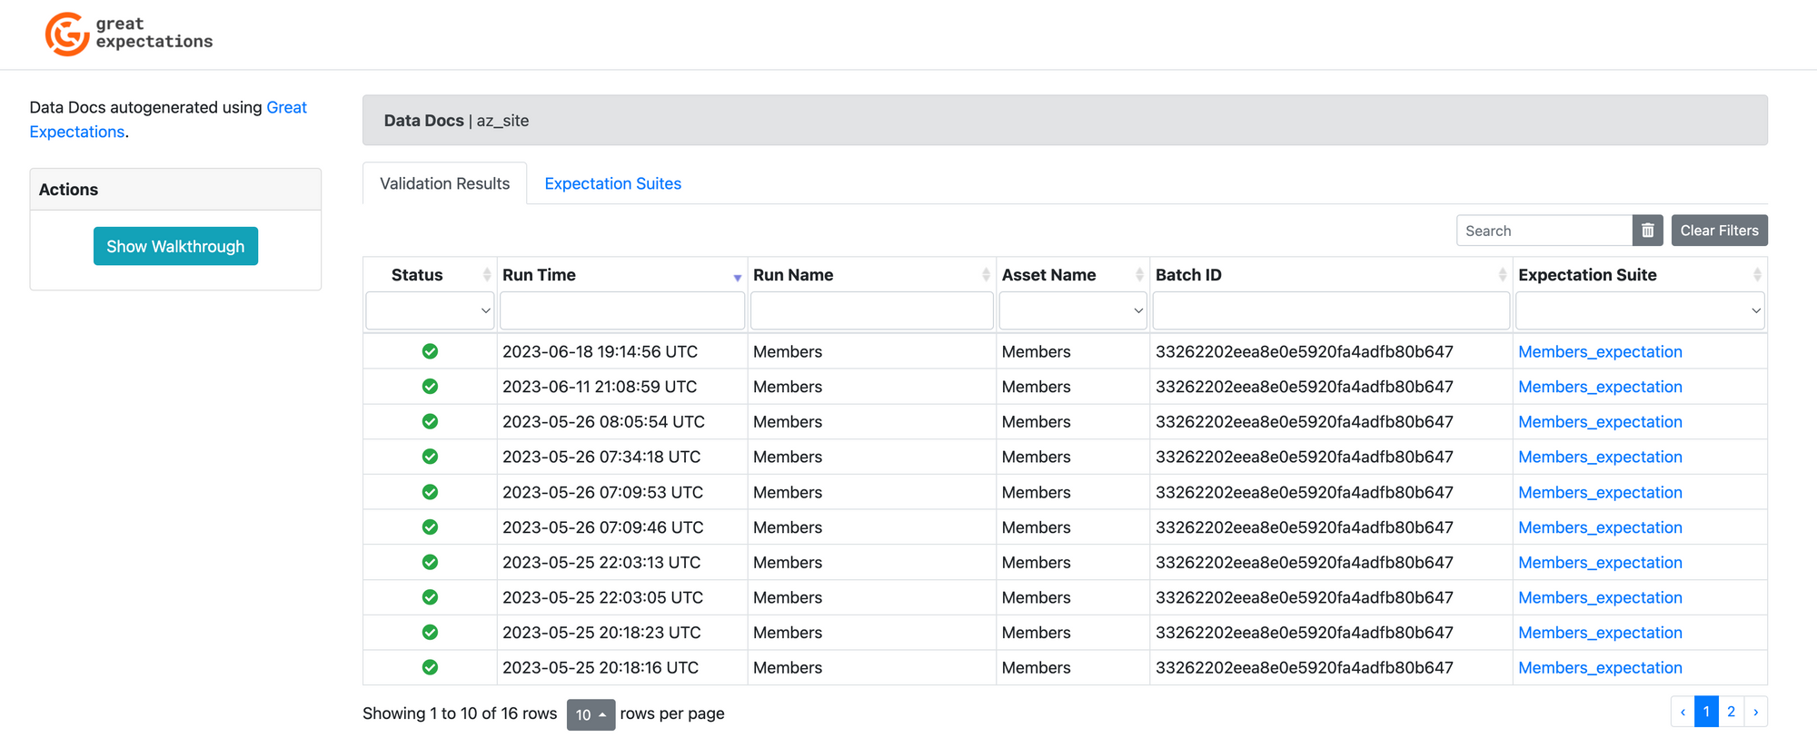Open Members_expectation link for 2023-05-25 22:03:13
Viewport: 1817px width, 738px height.
(x=1600, y=562)
